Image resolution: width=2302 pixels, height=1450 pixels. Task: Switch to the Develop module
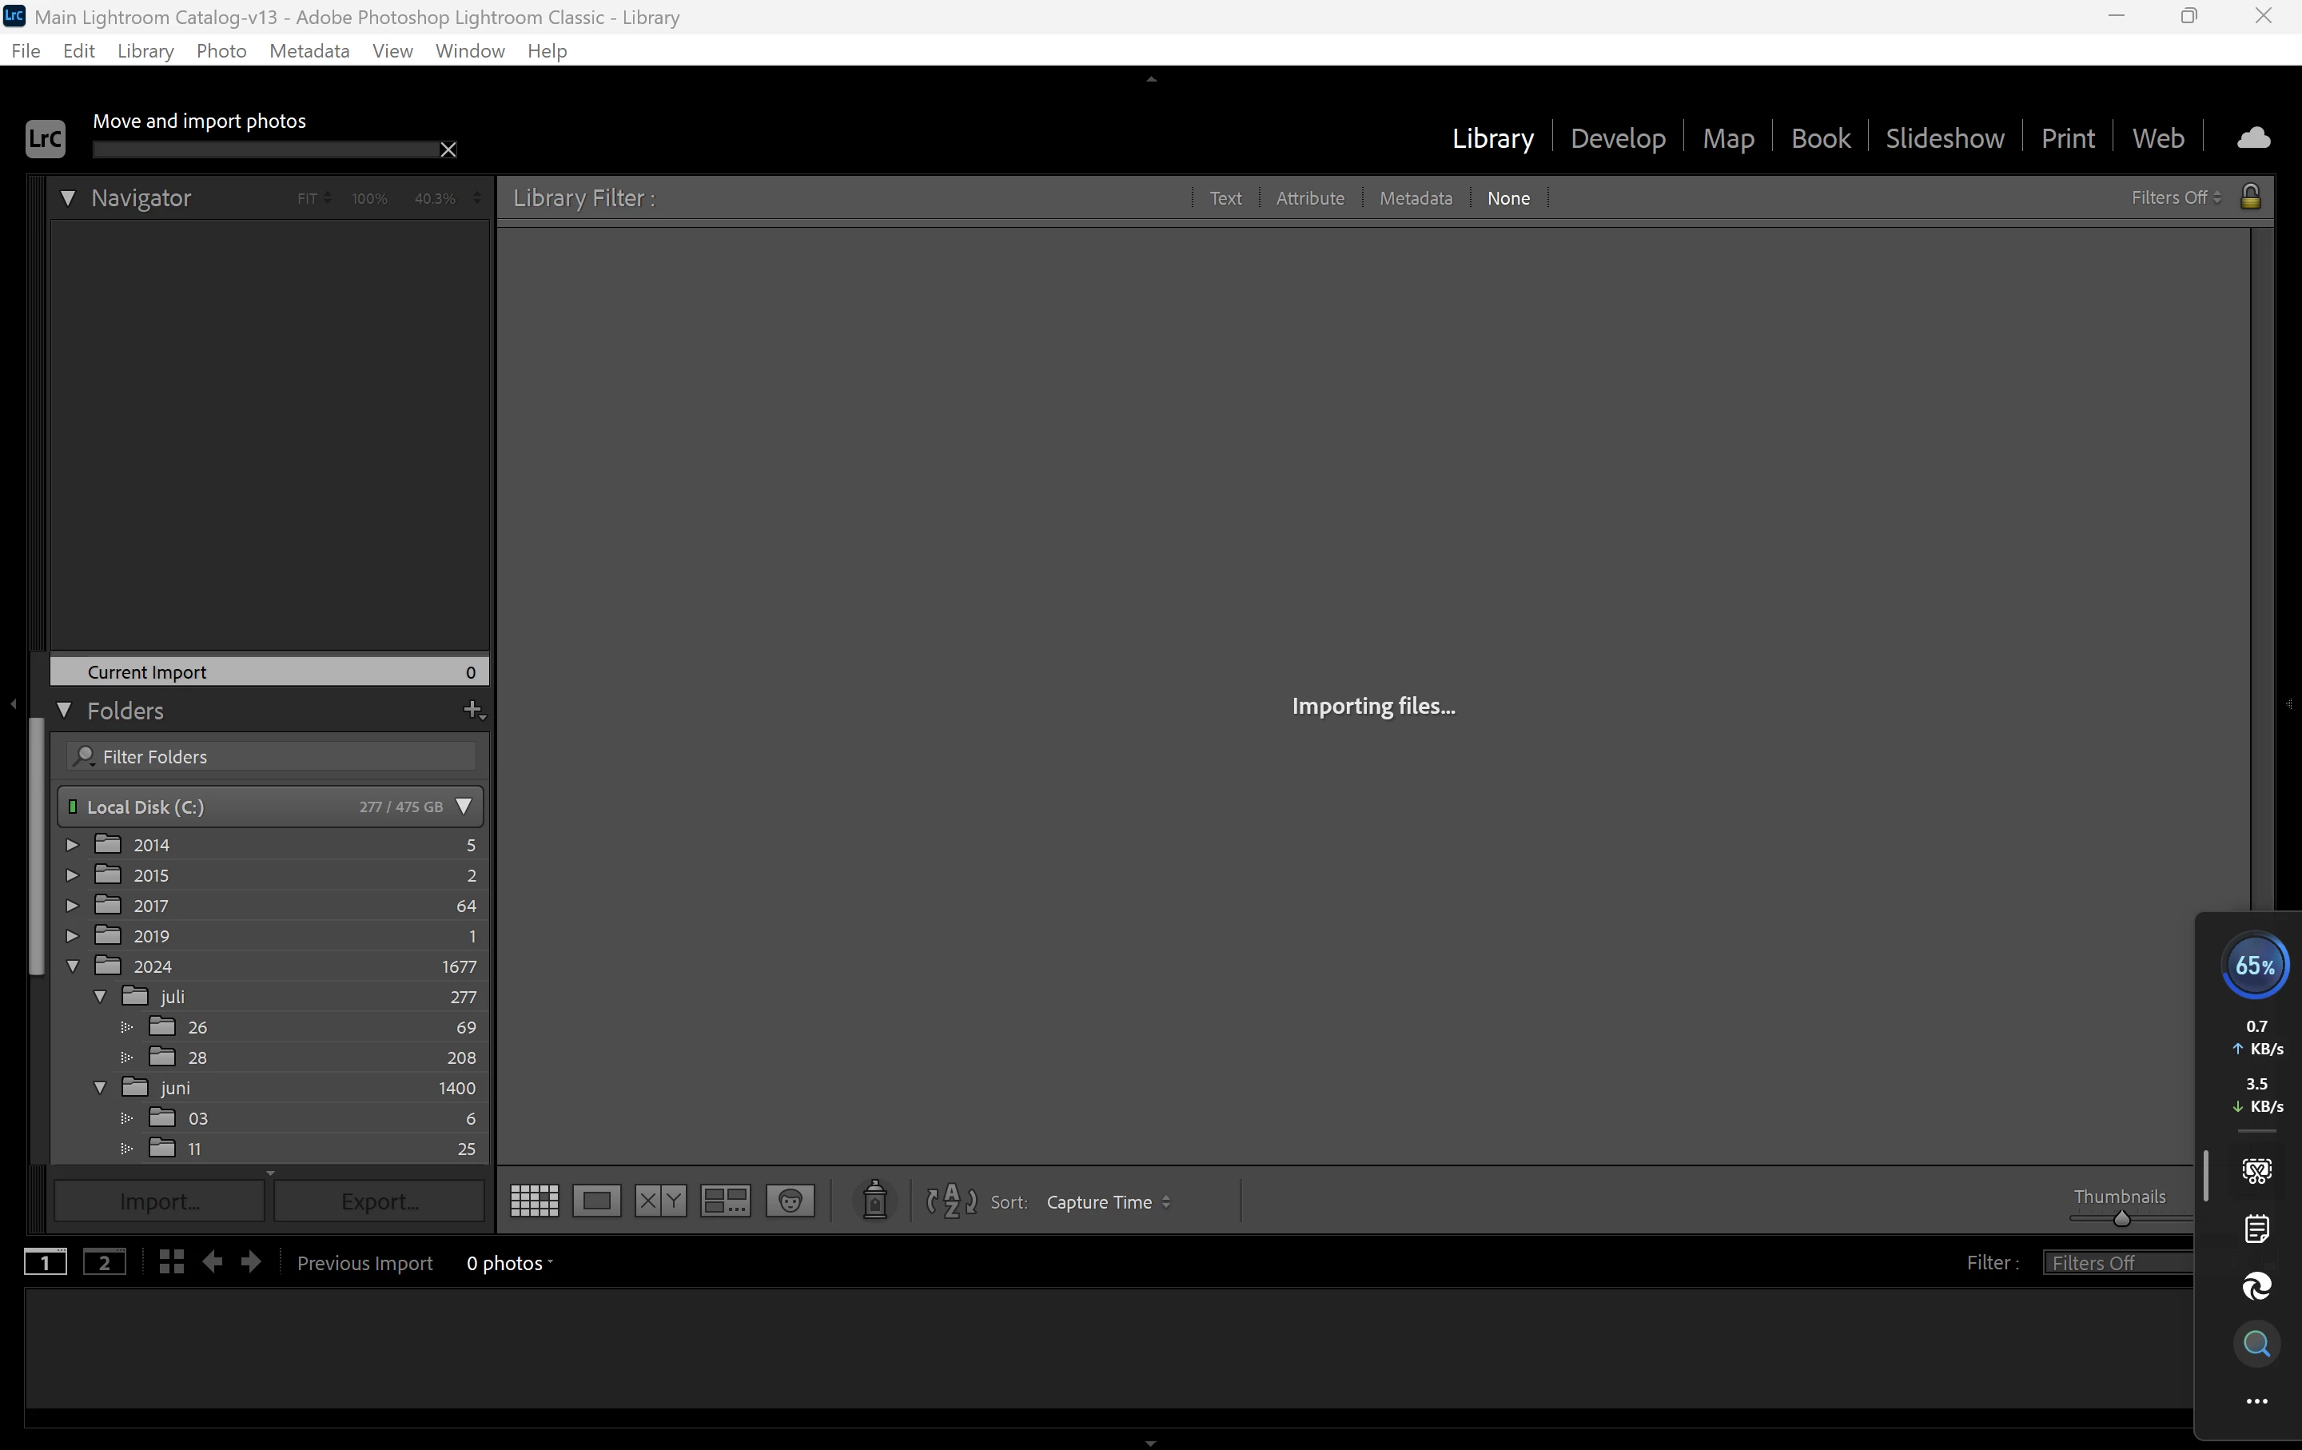coord(1618,137)
